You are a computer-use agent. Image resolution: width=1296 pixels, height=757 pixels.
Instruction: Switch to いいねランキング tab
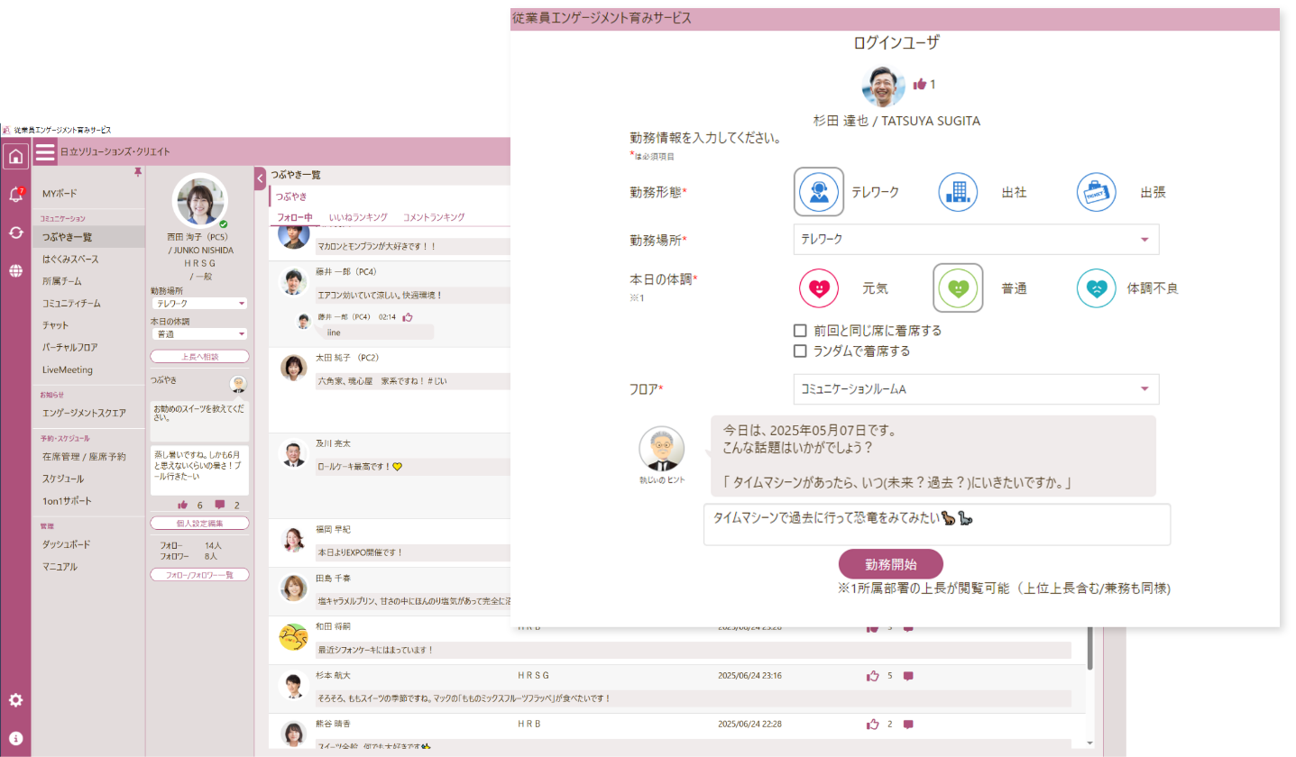tap(358, 217)
